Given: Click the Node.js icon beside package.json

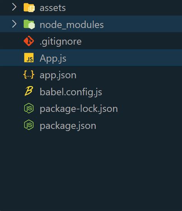Looking at the screenshot, I should (x=29, y=125).
